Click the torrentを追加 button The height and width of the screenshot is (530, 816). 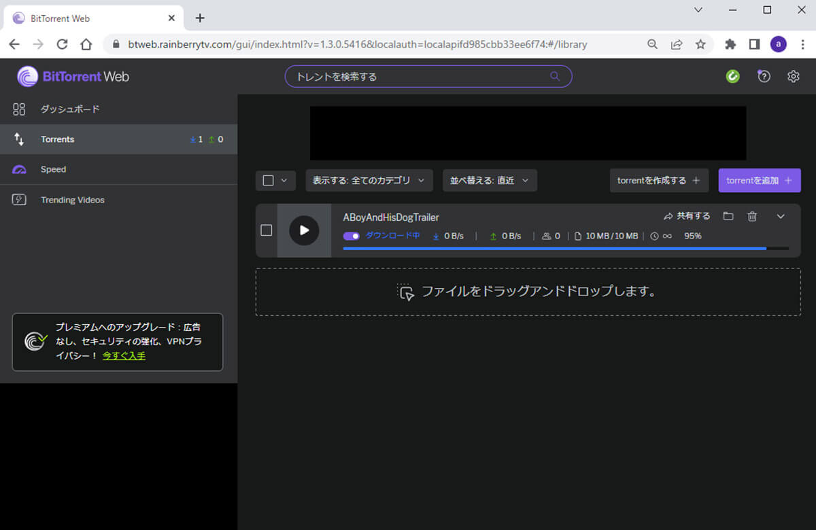(x=760, y=181)
